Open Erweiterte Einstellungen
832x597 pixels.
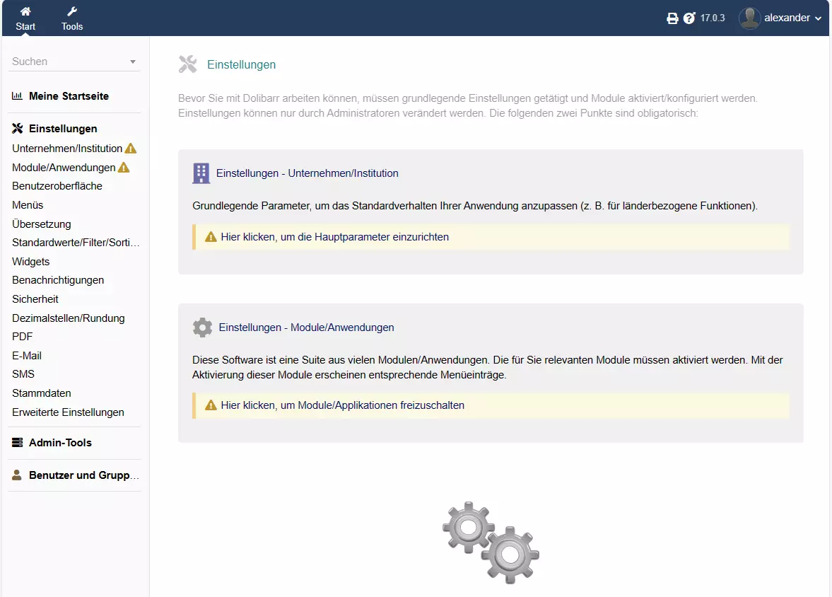click(68, 412)
